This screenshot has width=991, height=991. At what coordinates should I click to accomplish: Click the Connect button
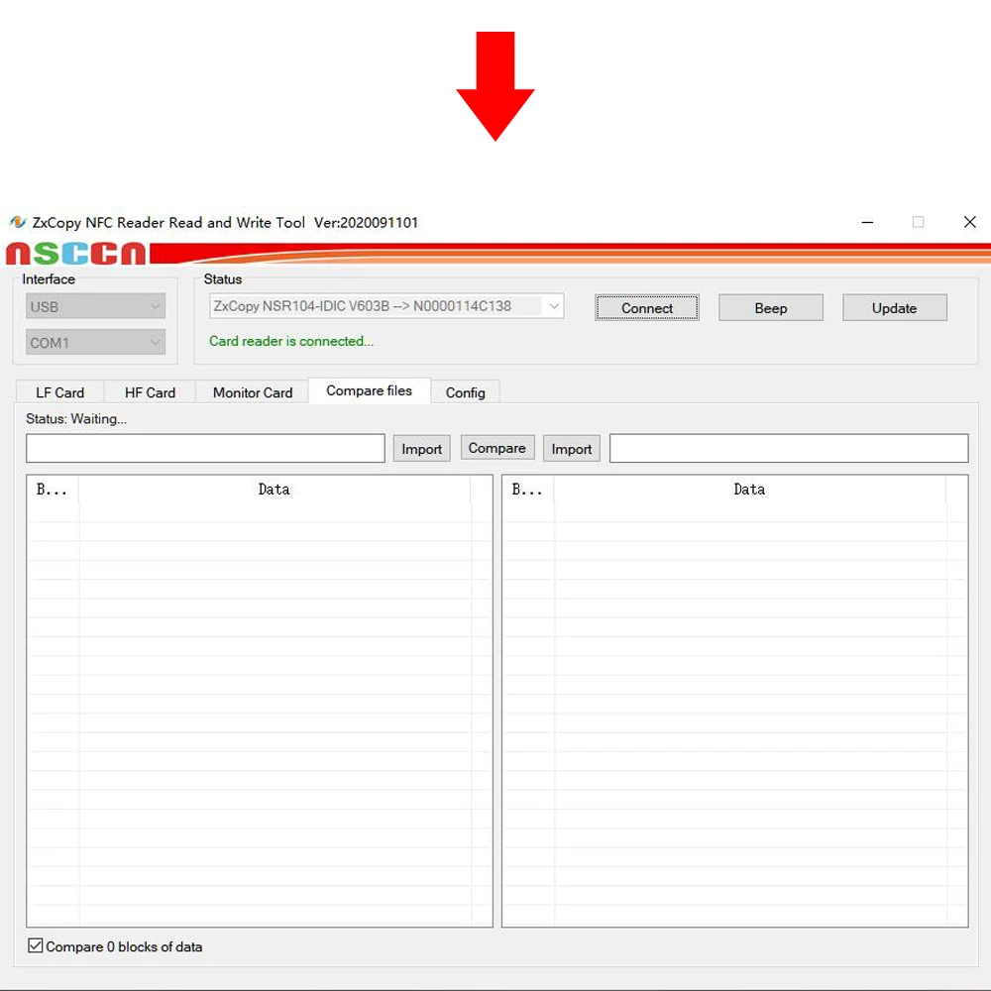646,308
